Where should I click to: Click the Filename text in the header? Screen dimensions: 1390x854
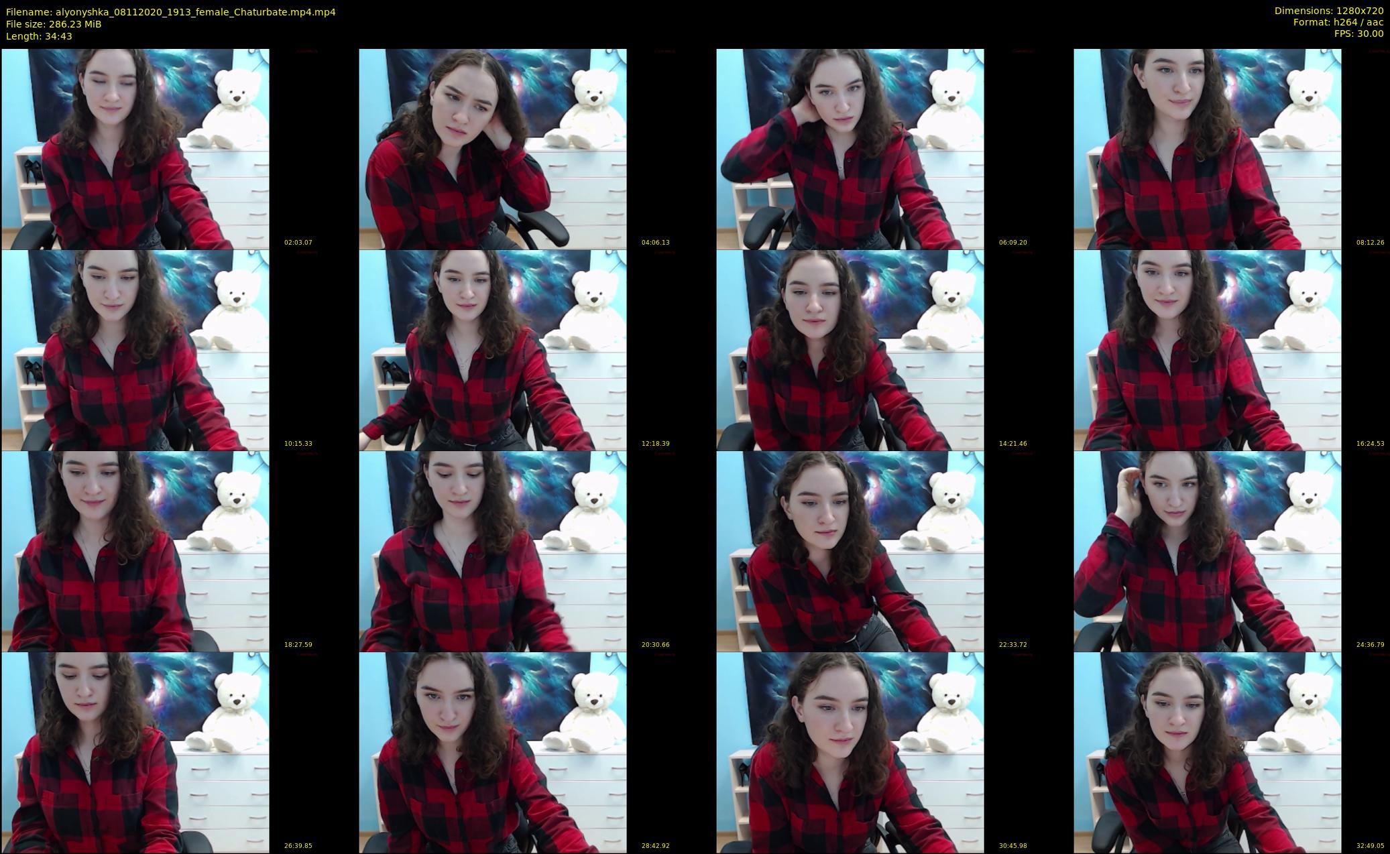click(x=170, y=12)
